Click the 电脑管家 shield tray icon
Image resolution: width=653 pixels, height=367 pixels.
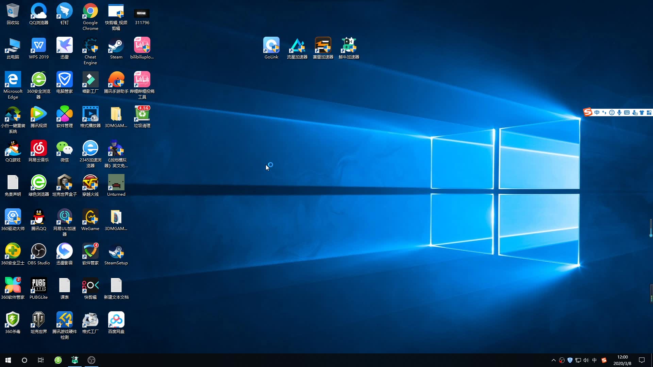(570, 360)
